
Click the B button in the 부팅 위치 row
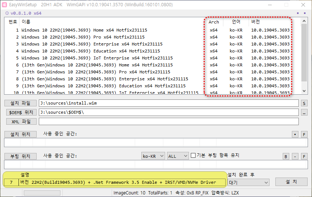click(x=286, y=156)
